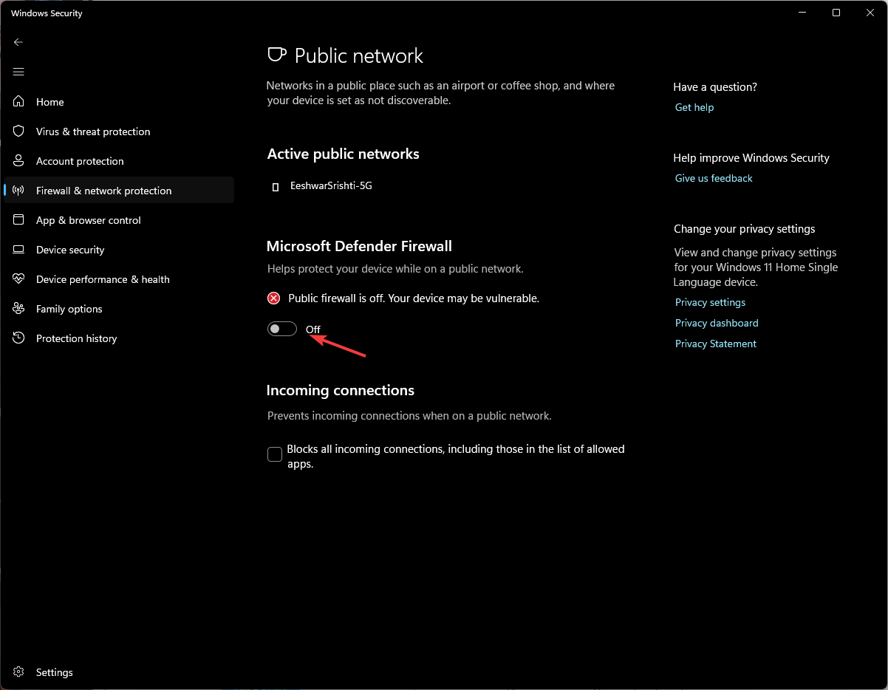The width and height of the screenshot is (888, 690).
Task: Click the Public firewall is off warning text
Action: [x=414, y=298]
